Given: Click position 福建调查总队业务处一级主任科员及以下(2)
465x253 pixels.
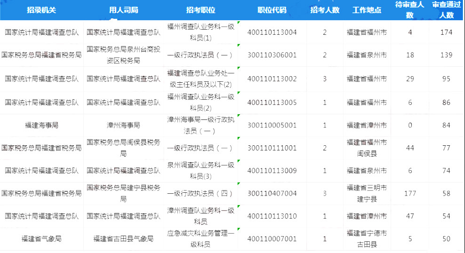Looking at the screenshot, I should tap(200, 79).
